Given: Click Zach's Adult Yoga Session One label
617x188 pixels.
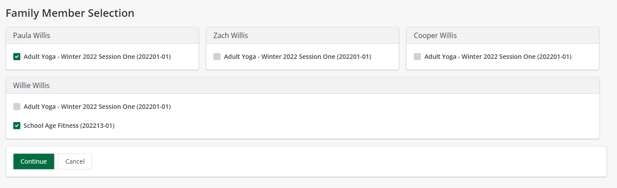Looking at the screenshot, I should tap(297, 57).
